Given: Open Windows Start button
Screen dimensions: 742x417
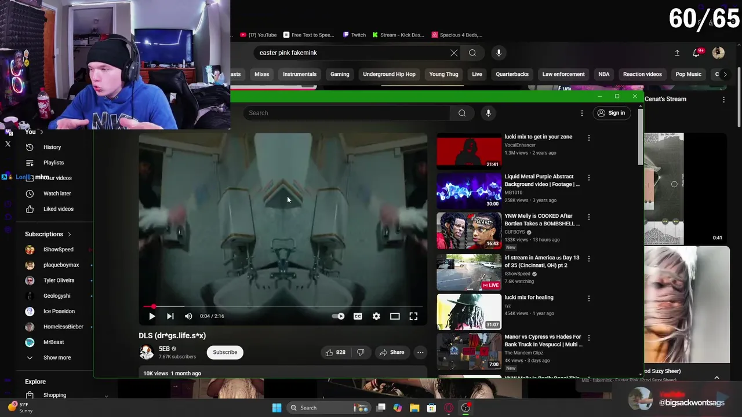Looking at the screenshot, I should coord(277,408).
